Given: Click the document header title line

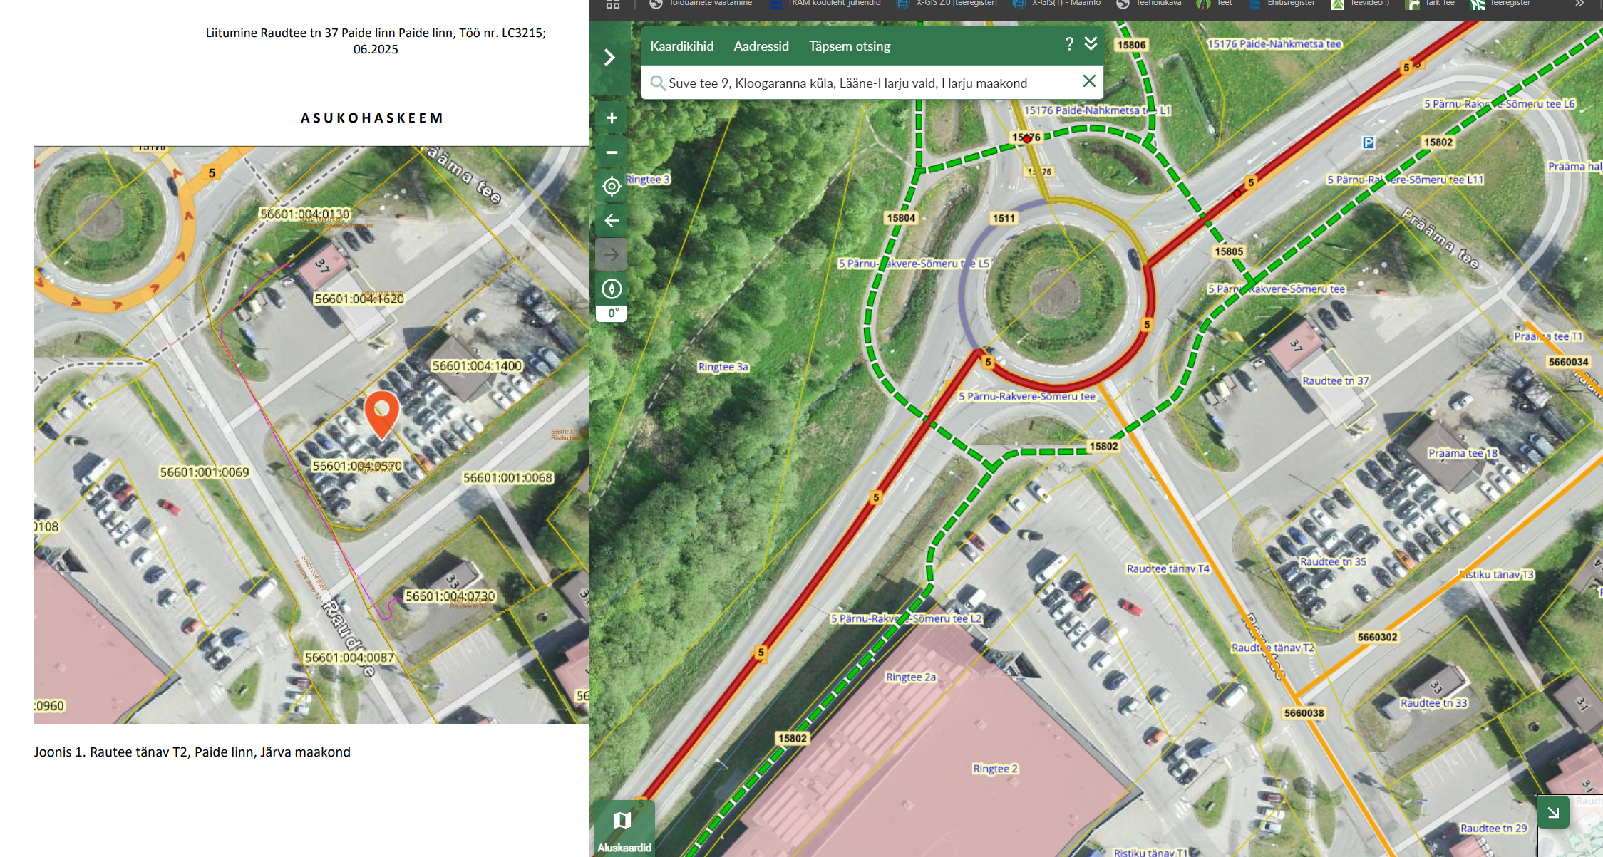Looking at the screenshot, I should click(x=376, y=41).
